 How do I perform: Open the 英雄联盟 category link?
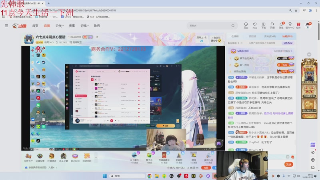[x=76, y=42]
